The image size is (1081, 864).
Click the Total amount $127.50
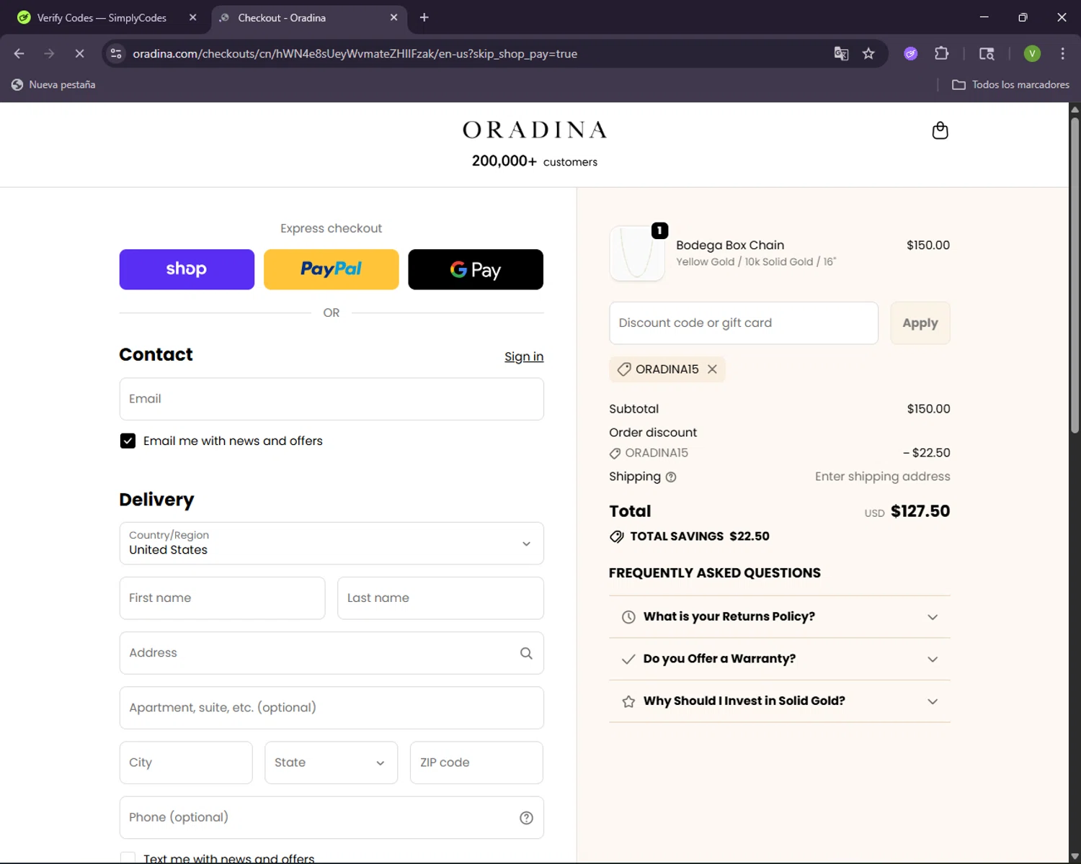920,512
